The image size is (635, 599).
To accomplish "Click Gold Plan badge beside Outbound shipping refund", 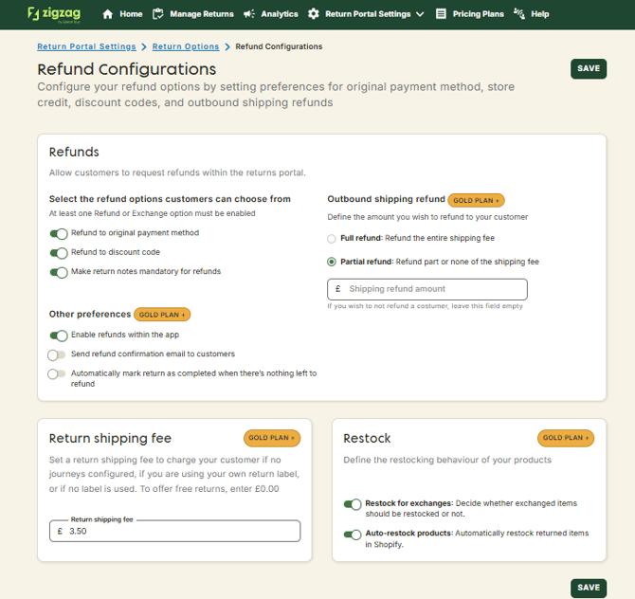I will [x=477, y=200].
